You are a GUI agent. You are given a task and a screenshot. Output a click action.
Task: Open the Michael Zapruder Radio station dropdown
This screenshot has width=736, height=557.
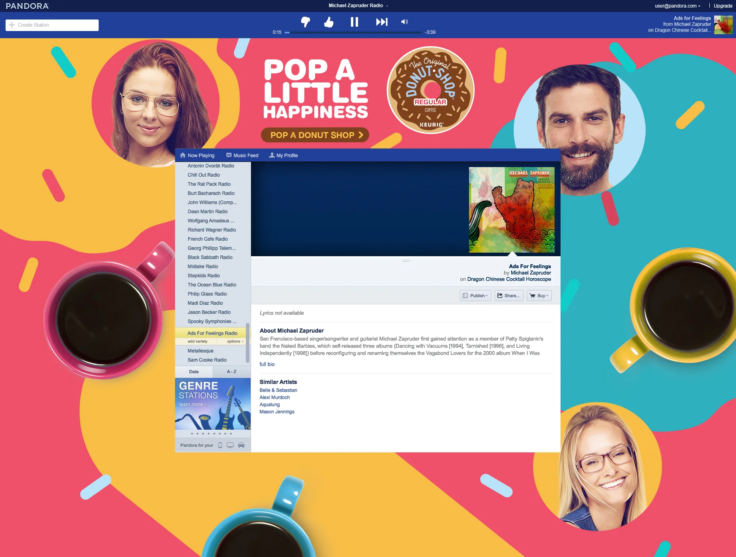[x=358, y=6]
